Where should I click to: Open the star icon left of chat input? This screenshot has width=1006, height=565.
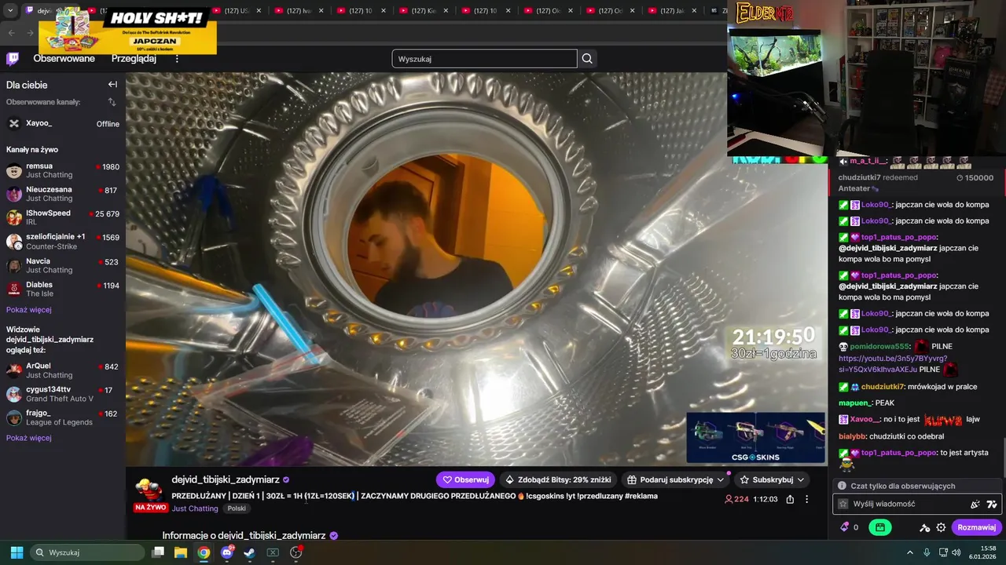pyautogui.click(x=843, y=504)
